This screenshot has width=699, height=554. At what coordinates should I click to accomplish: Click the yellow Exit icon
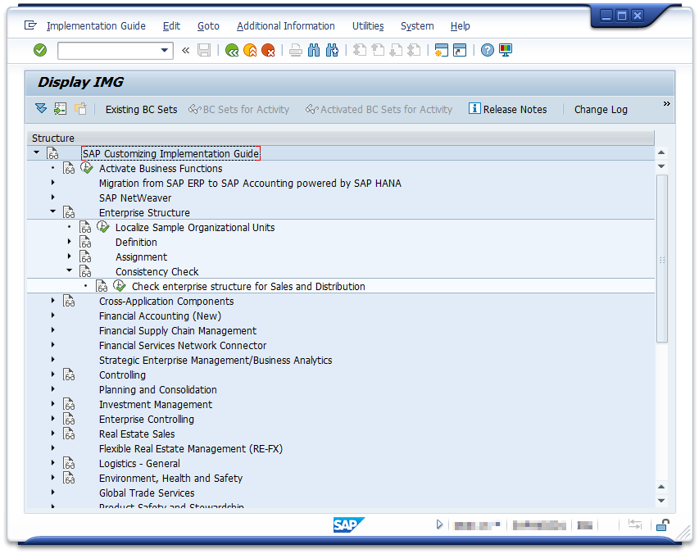point(250,50)
